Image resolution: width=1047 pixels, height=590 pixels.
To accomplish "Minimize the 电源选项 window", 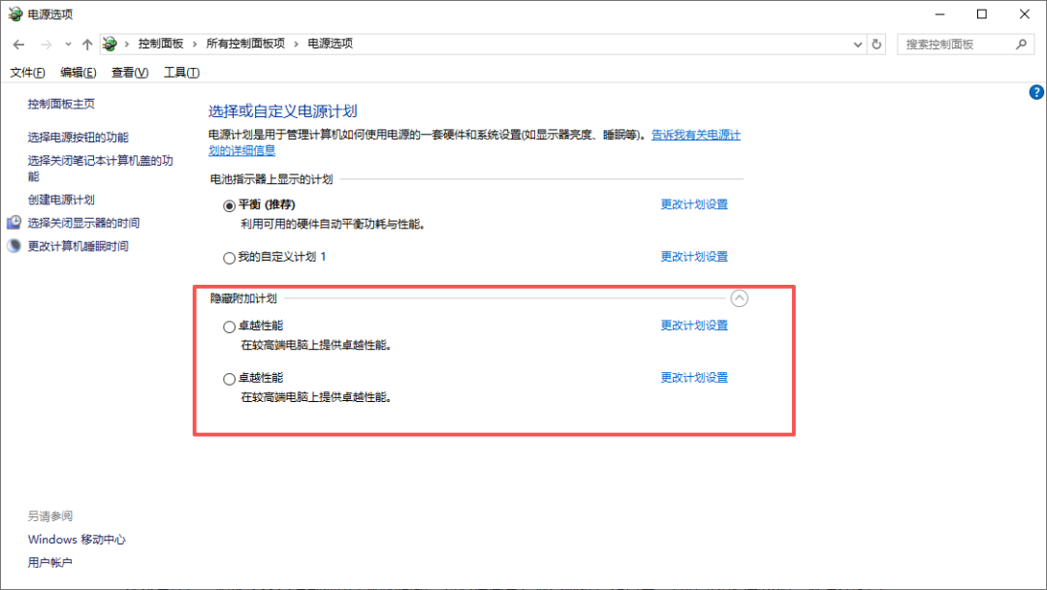I will [x=940, y=14].
